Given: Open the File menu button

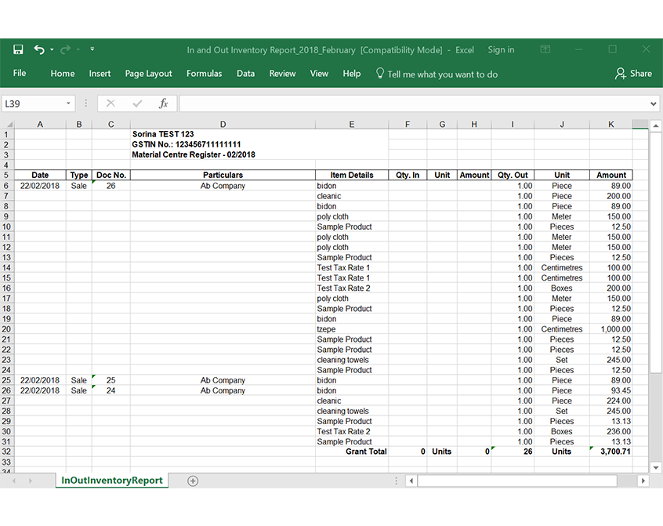Looking at the screenshot, I should point(20,74).
